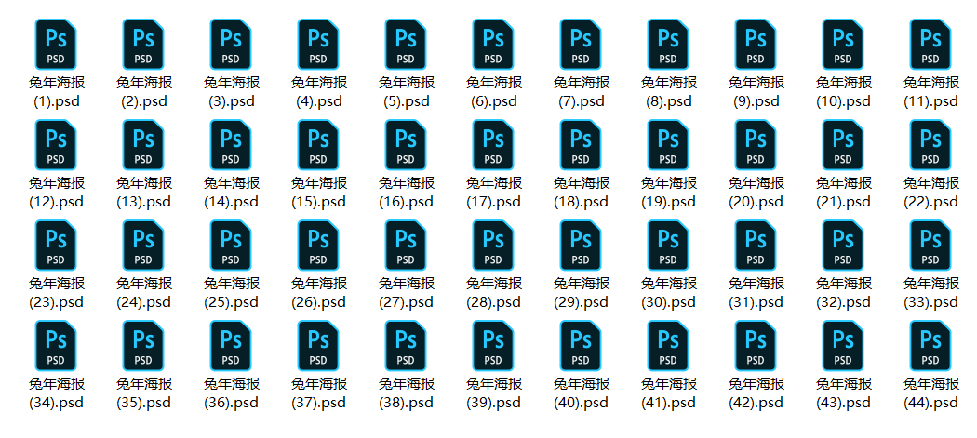
Task: Click the label 兔年海报 (16).psd
Action: pyautogui.click(x=407, y=192)
